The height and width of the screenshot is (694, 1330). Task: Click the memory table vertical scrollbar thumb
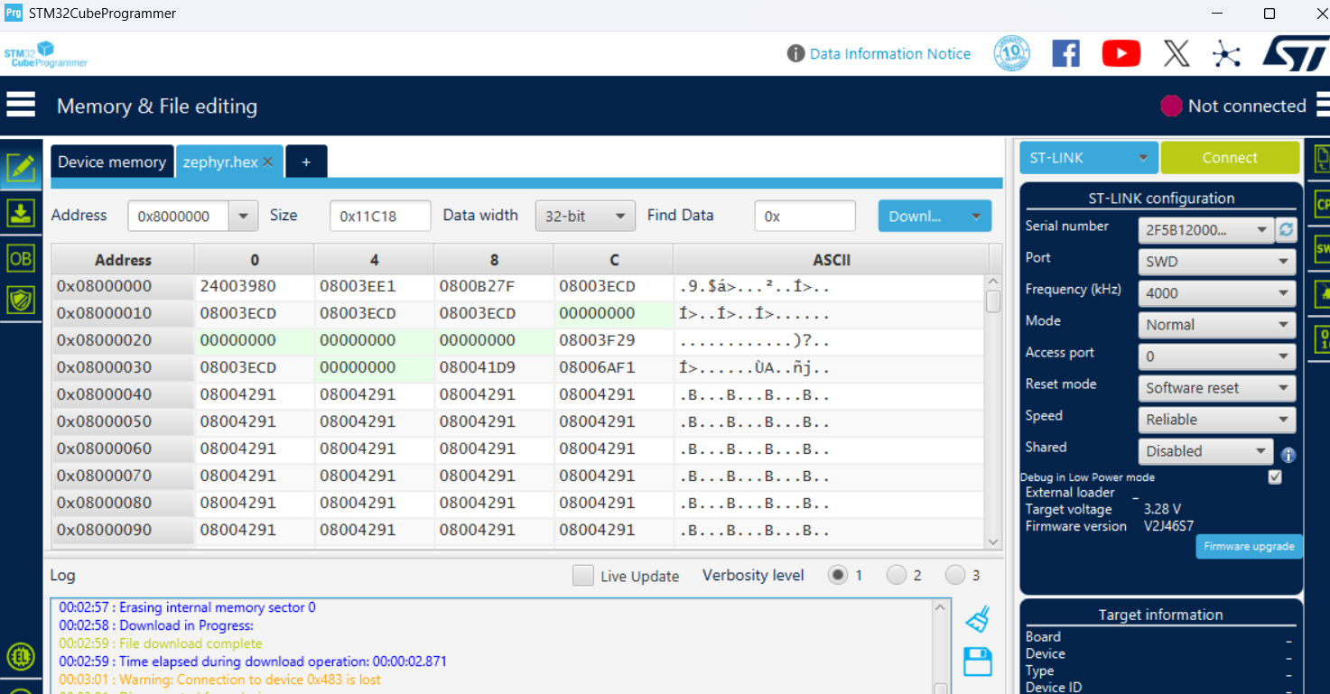tap(993, 301)
